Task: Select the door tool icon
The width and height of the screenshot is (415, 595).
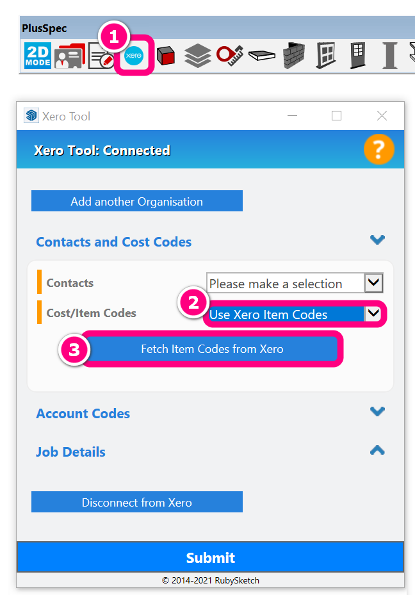Action: pos(358,56)
